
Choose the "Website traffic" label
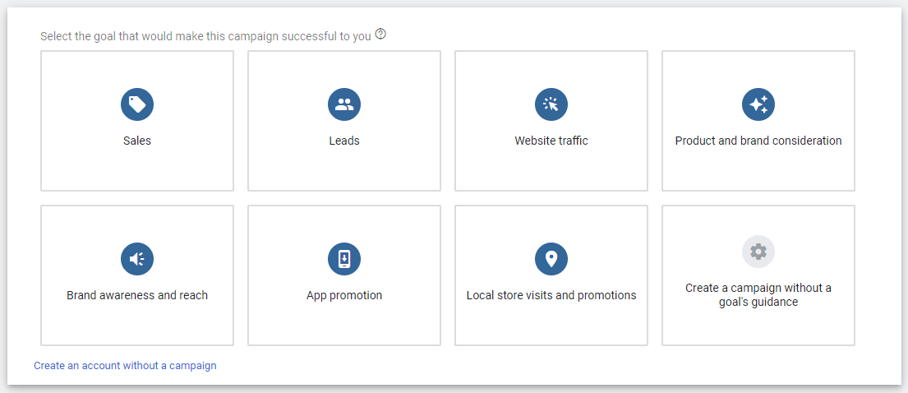(551, 141)
